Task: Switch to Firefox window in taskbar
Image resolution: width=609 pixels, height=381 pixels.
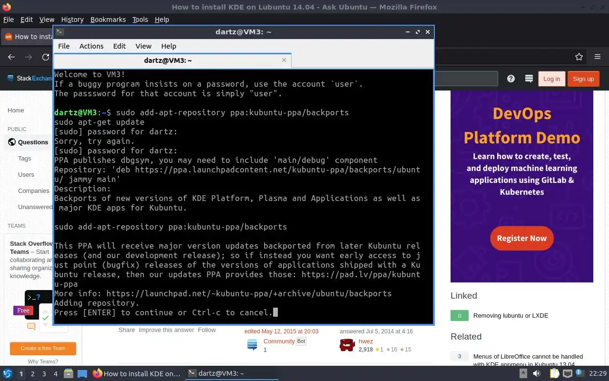Action: [137, 373]
